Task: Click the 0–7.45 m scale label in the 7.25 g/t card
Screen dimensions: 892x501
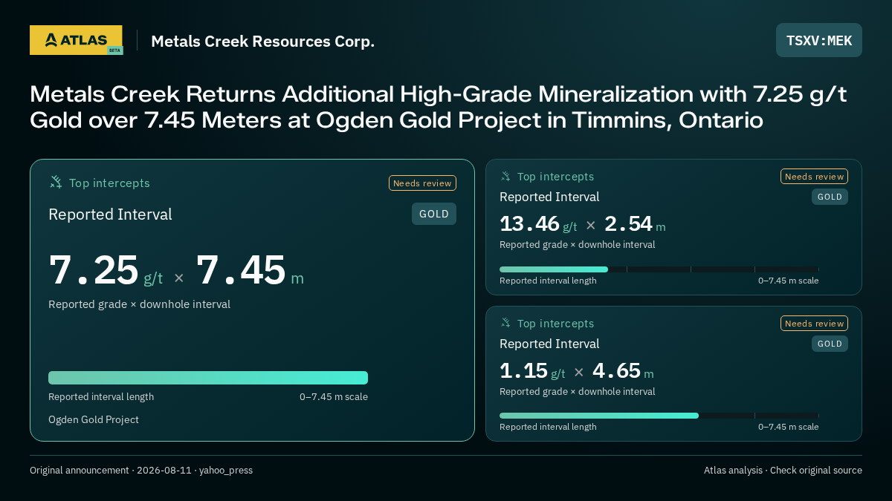Action: click(334, 397)
